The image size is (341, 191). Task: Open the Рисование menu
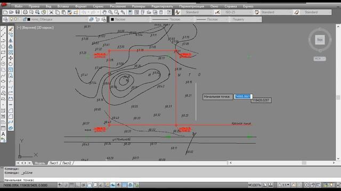pyautogui.click(x=118, y=6)
